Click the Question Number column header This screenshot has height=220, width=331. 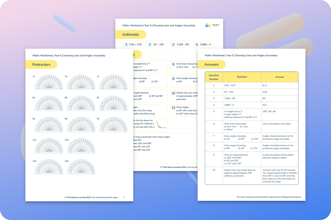pyautogui.click(x=214, y=77)
